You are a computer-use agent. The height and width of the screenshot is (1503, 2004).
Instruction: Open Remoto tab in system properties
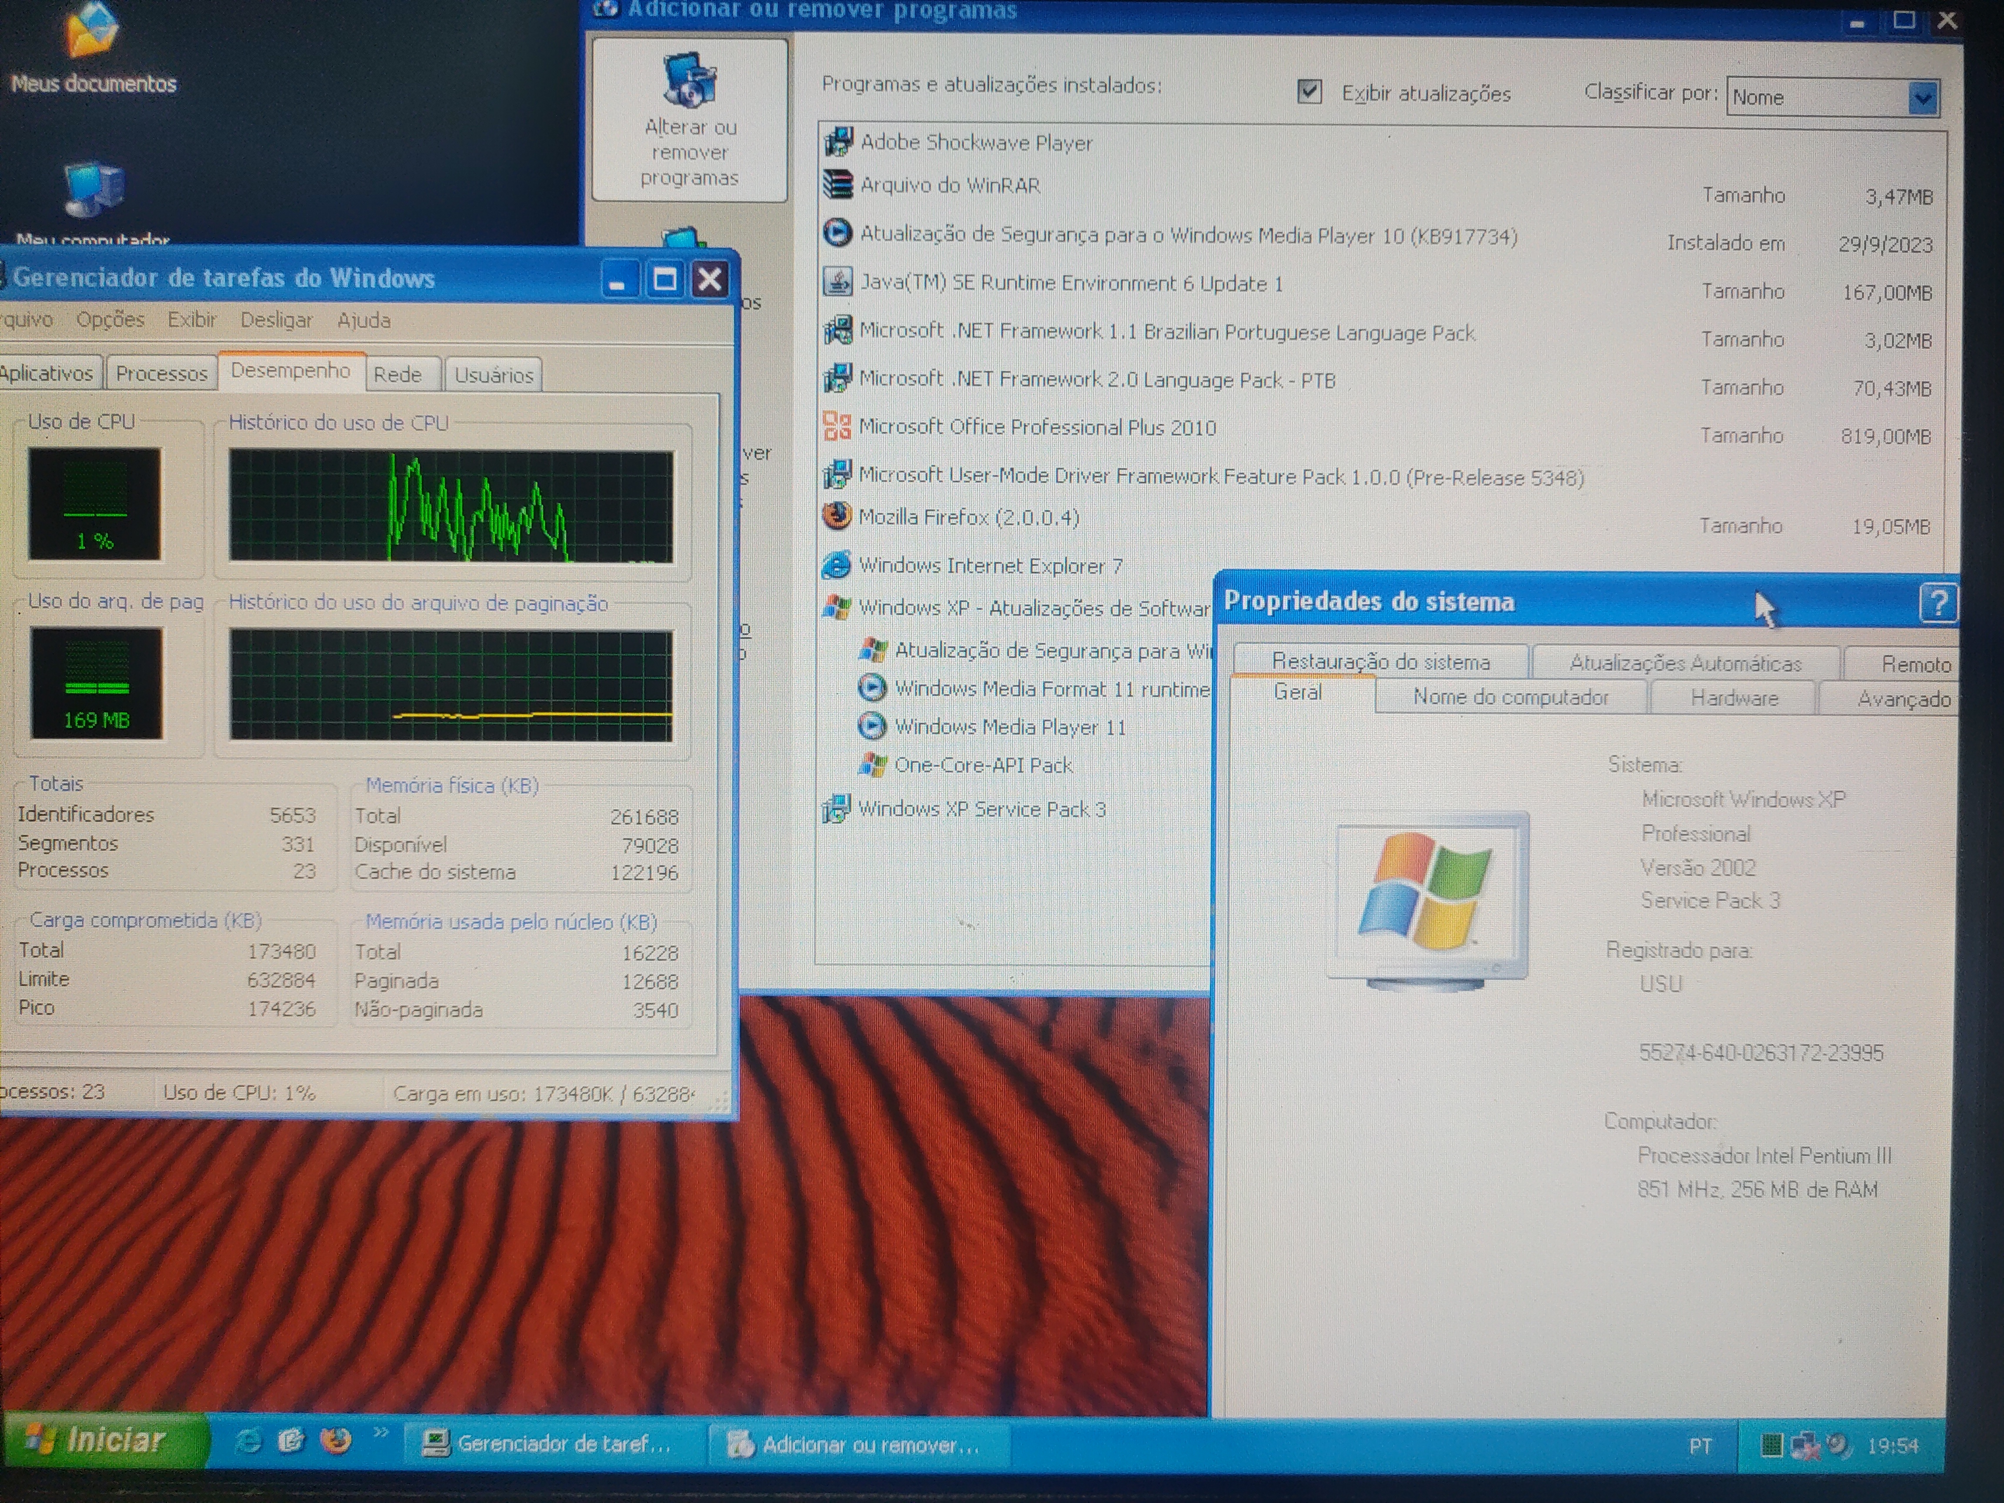point(1903,664)
